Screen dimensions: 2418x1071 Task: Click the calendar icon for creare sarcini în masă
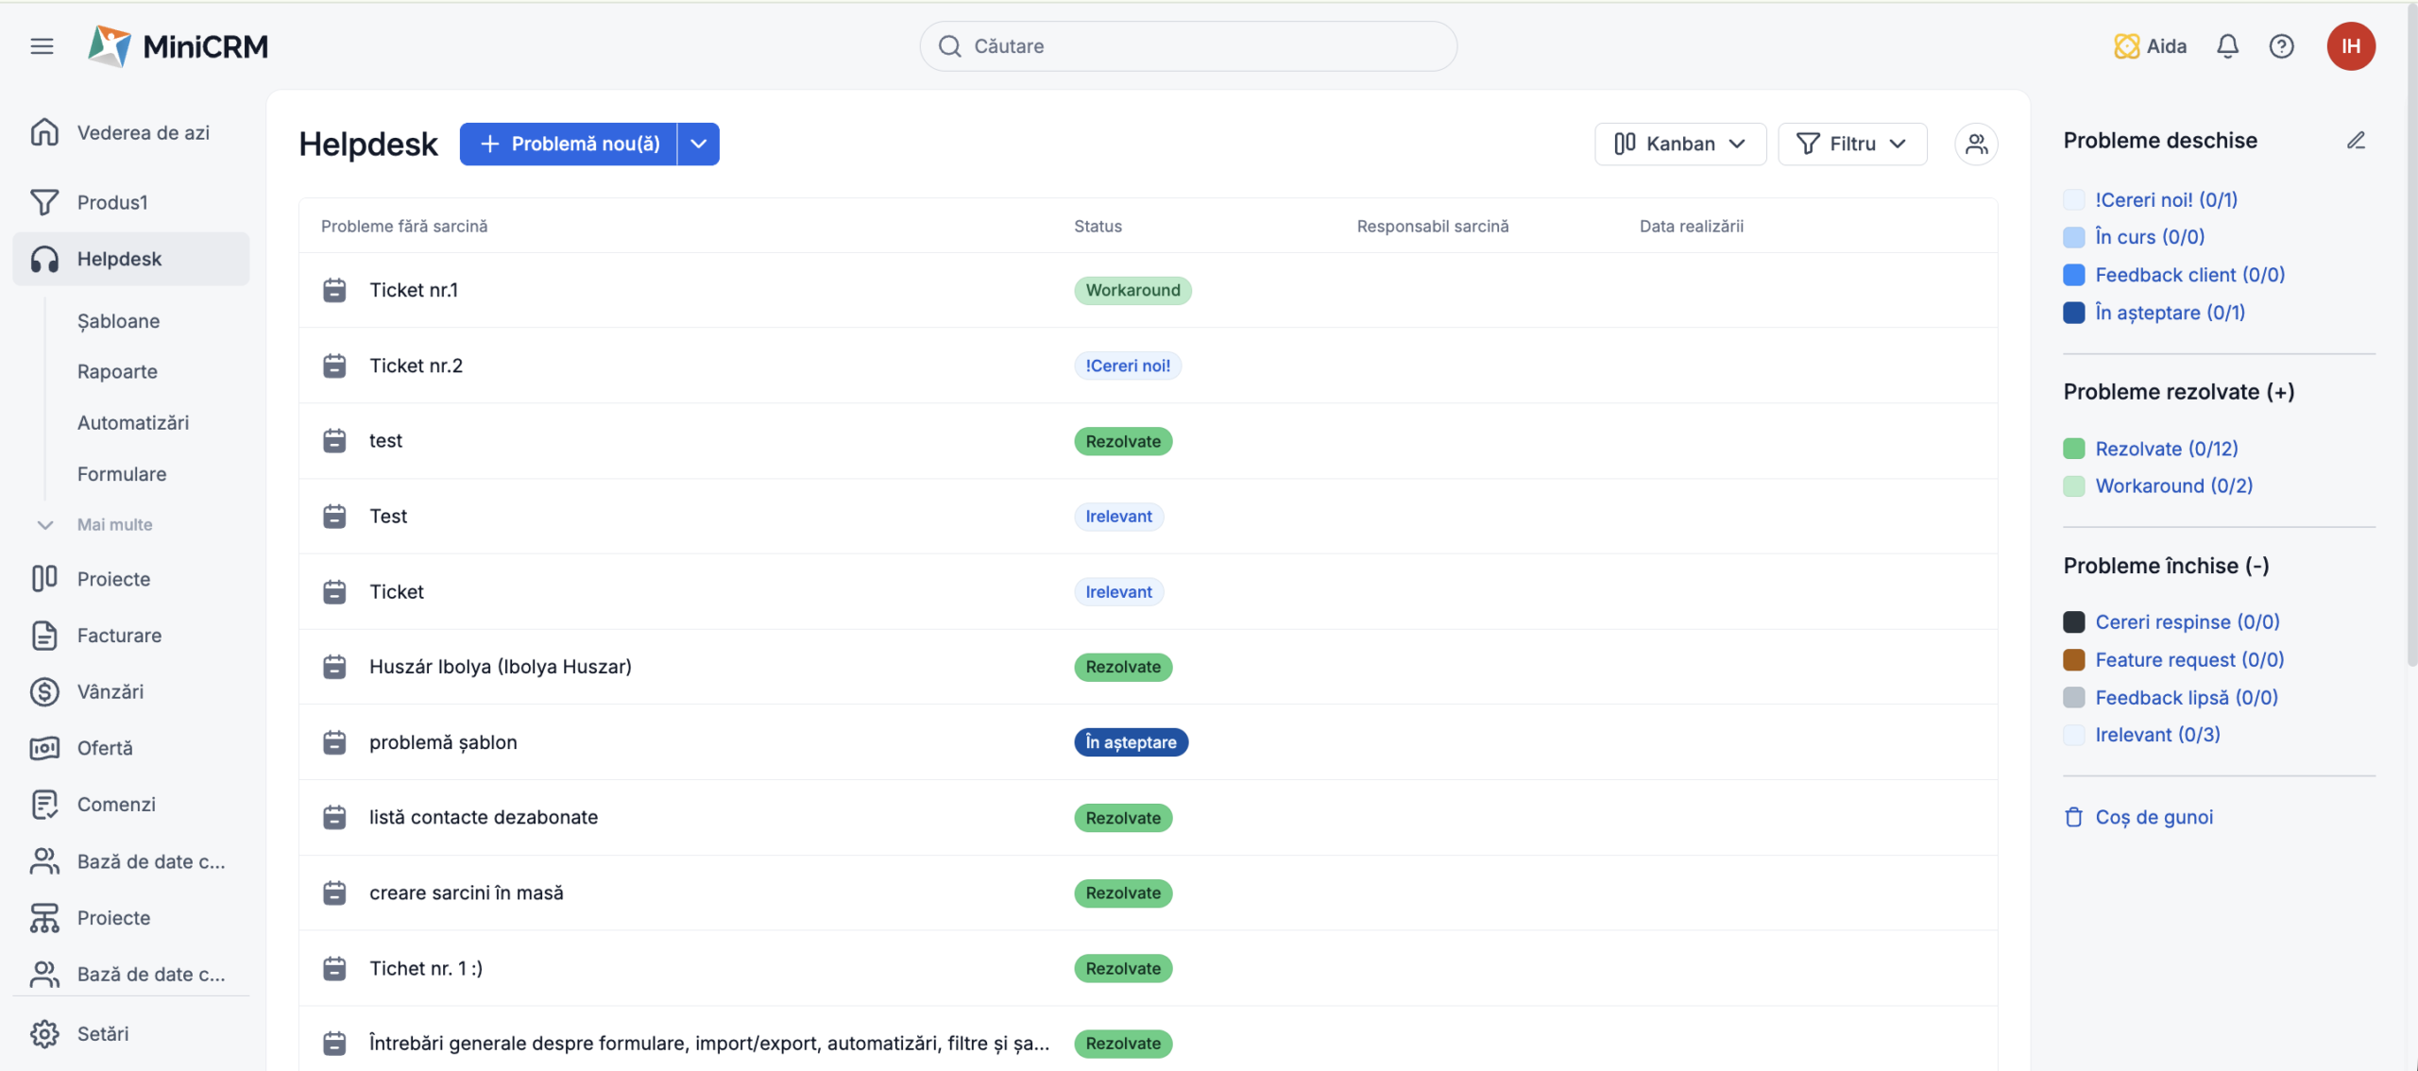click(x=334, y=892)
